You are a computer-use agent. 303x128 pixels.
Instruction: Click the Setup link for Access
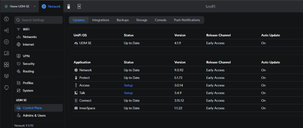[x=128, y=85]
